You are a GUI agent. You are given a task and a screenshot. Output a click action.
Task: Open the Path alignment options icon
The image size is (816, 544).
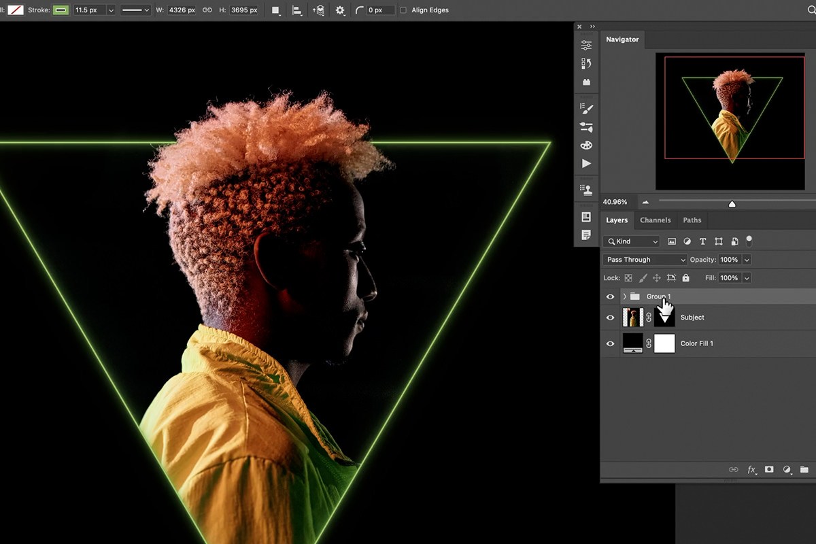297,10
